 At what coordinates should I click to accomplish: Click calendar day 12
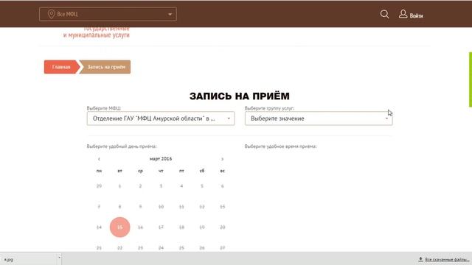click(202, 207)
